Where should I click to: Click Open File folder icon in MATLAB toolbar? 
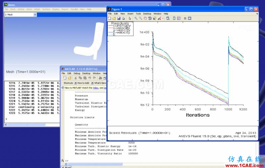pyautogui.click(x=70, y=78)
